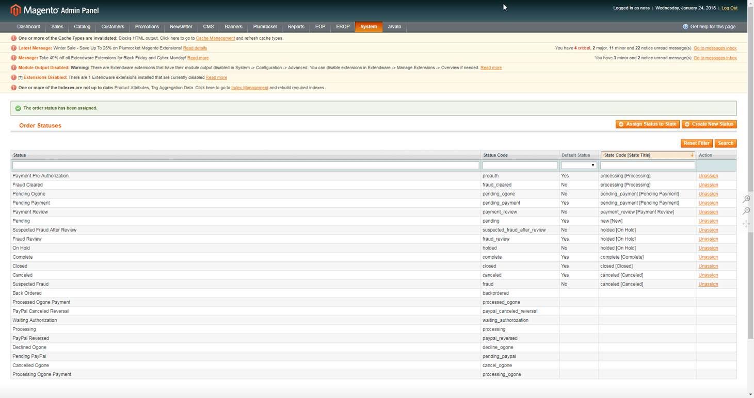
Task: Unassign the Payment Review status
Action: (708, 212)
